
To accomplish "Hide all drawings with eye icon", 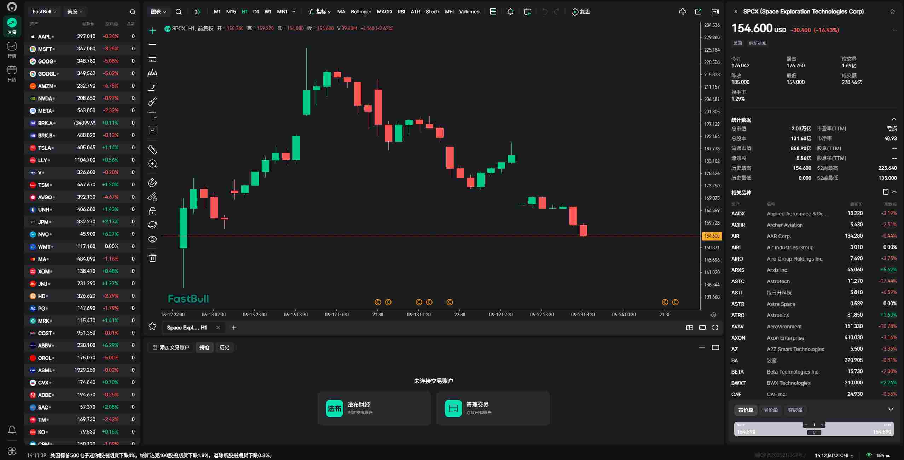I will [152, 239].
